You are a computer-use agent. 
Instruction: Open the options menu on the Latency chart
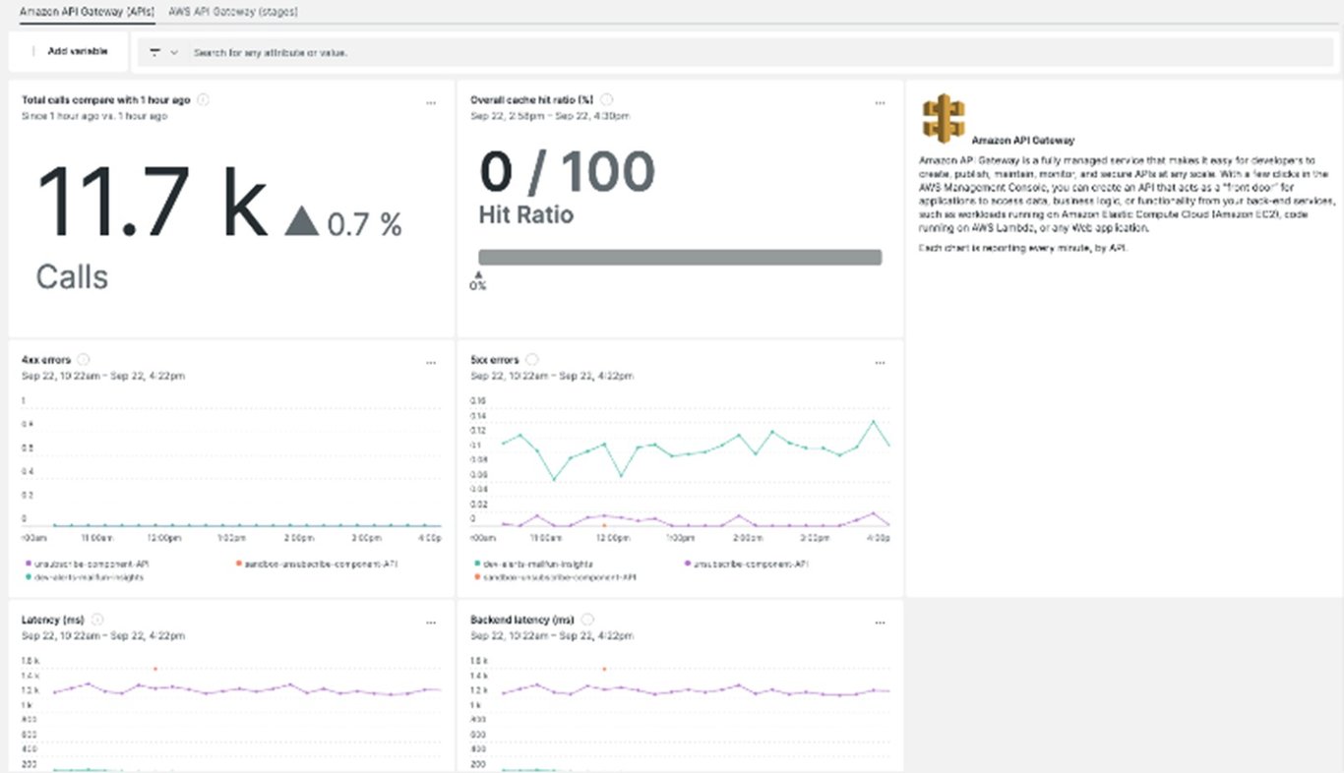[430, 622]
